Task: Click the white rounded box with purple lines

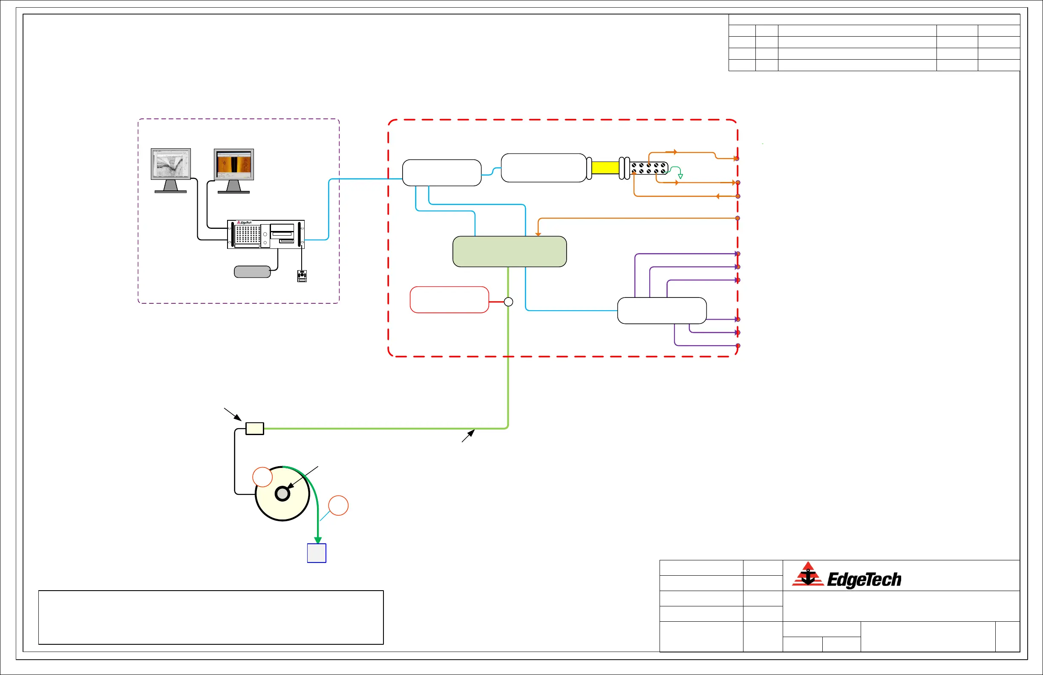Action: point(662,311)
